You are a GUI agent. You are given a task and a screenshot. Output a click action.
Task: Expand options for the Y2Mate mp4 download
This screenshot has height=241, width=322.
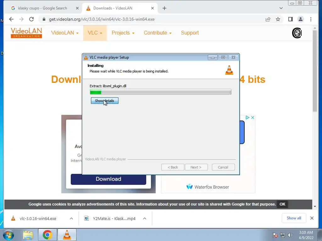tap(145, 218)
